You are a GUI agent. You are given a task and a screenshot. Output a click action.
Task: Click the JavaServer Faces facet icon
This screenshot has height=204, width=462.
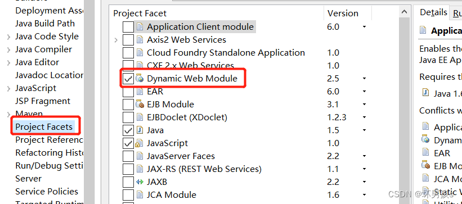tap(140, 156)
